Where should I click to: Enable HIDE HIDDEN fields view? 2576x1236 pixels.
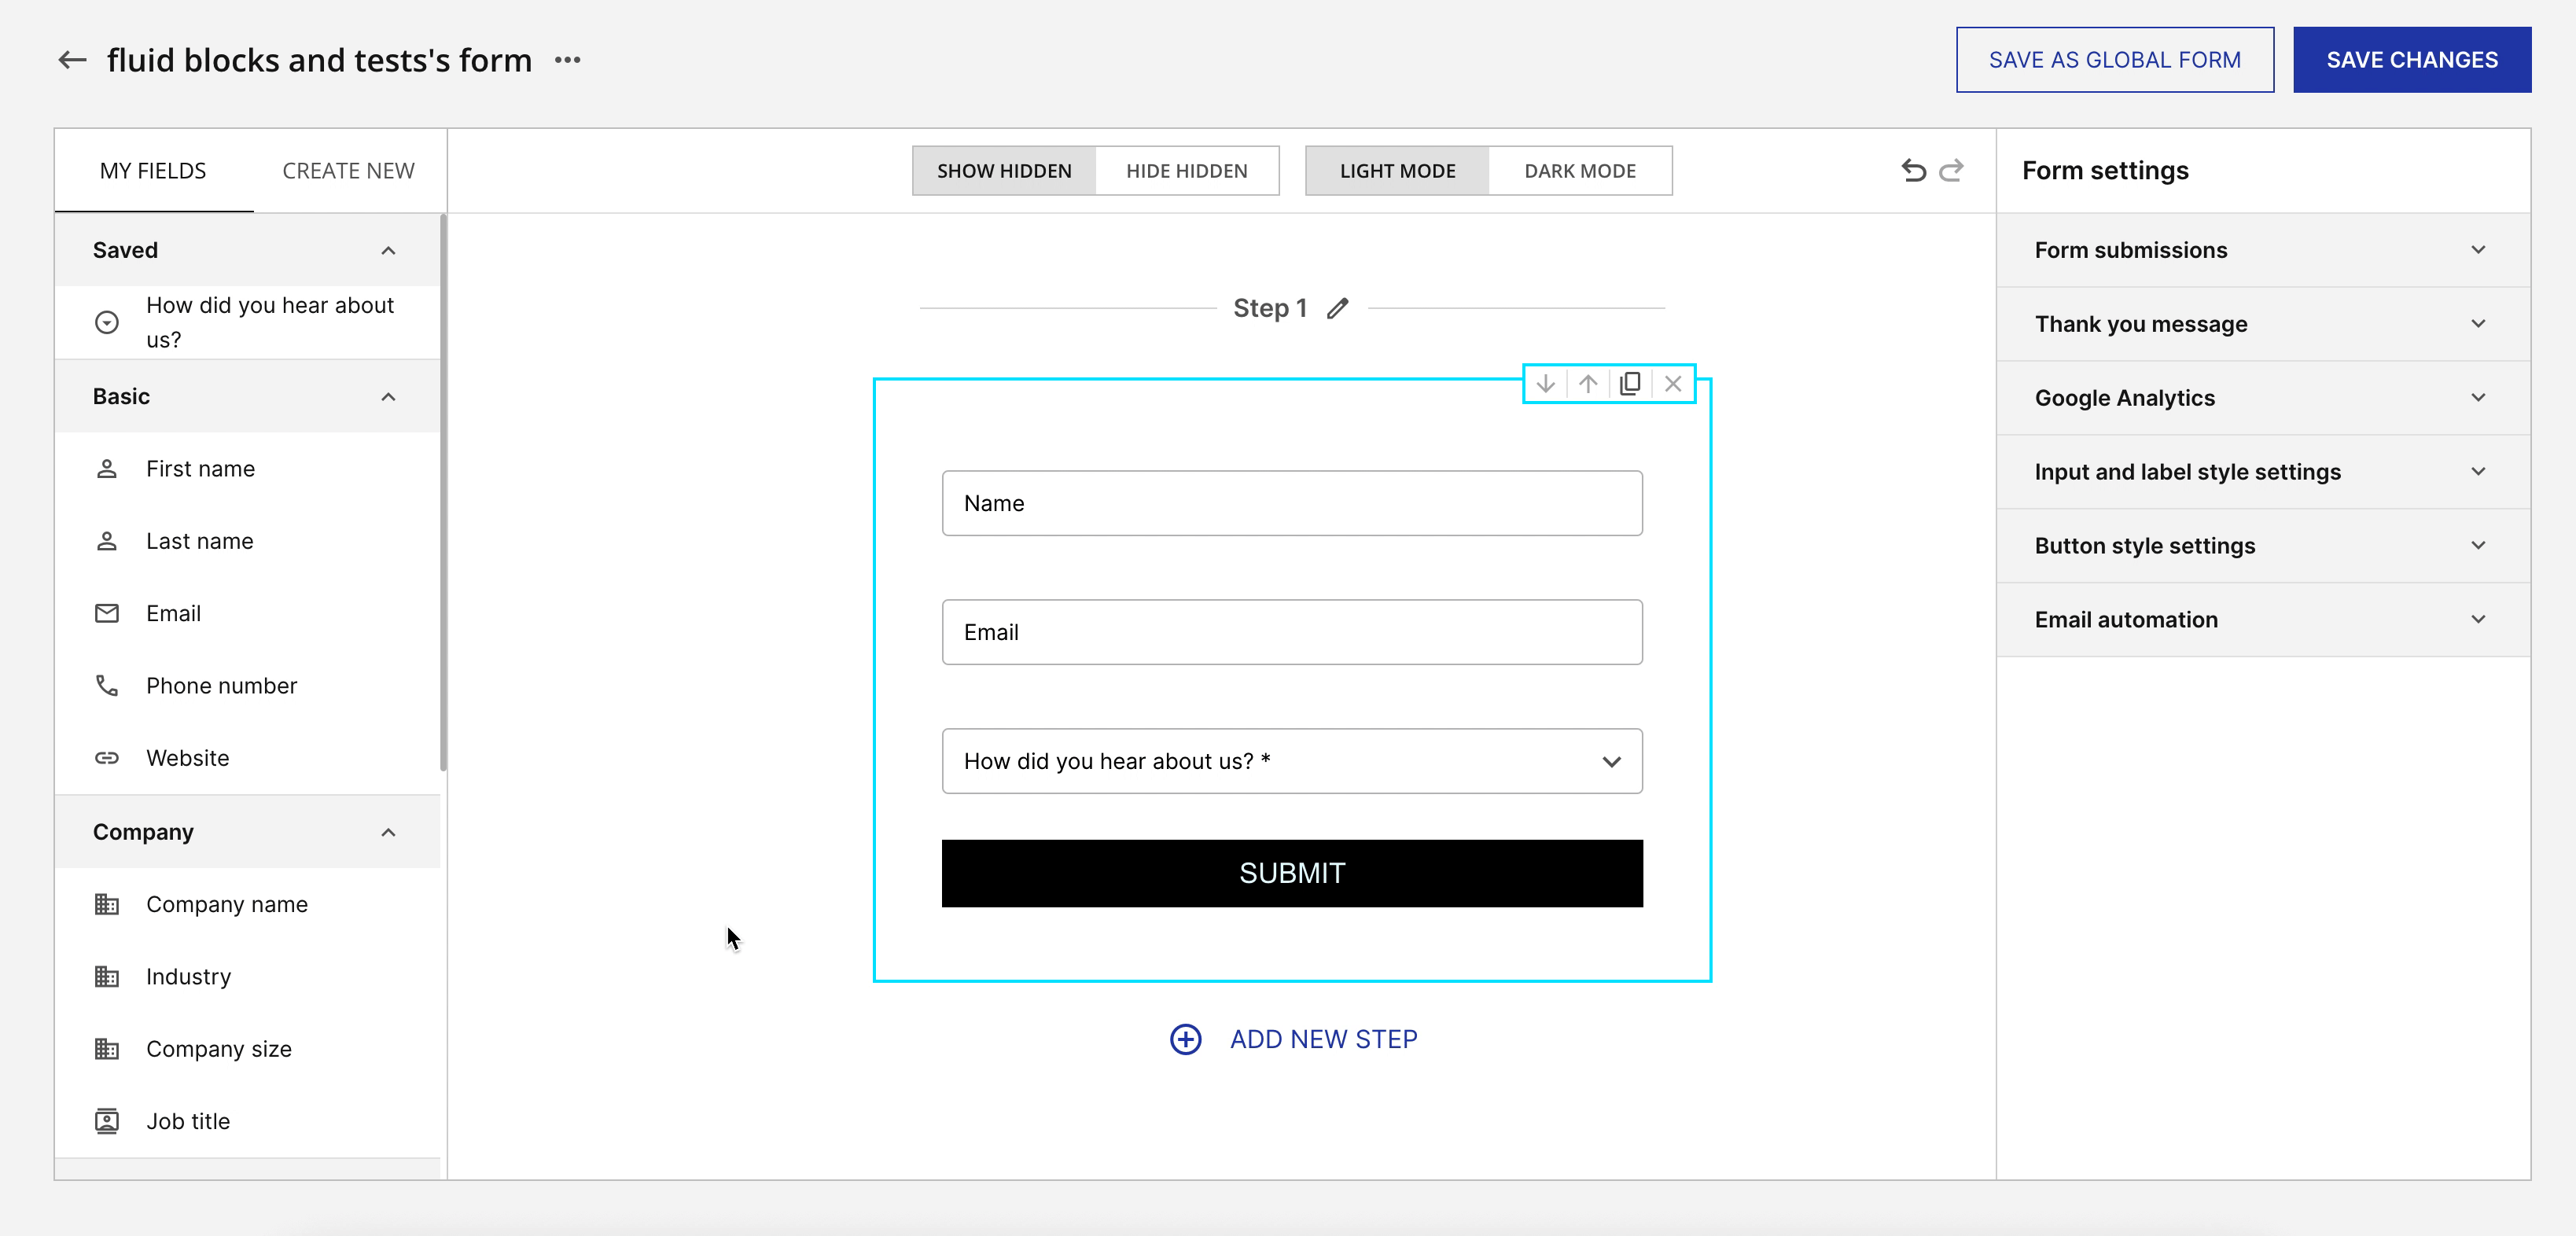1187,170
